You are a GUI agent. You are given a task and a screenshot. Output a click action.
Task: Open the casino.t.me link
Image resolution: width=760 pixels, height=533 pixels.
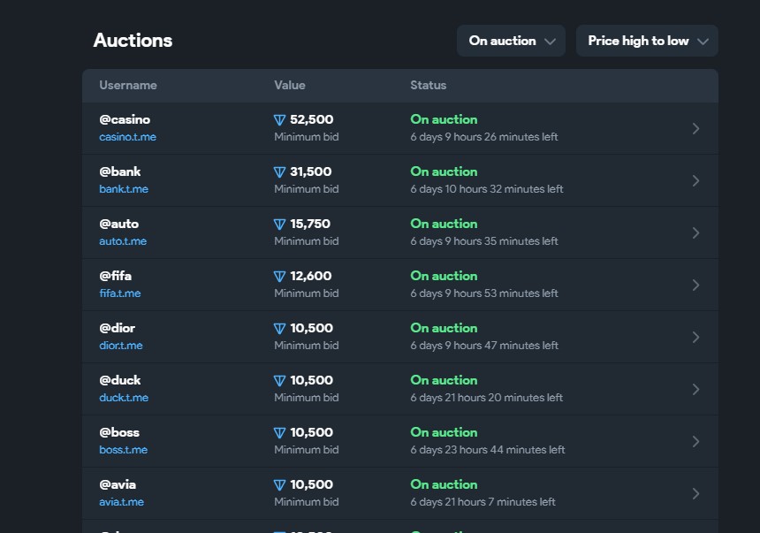127,137
